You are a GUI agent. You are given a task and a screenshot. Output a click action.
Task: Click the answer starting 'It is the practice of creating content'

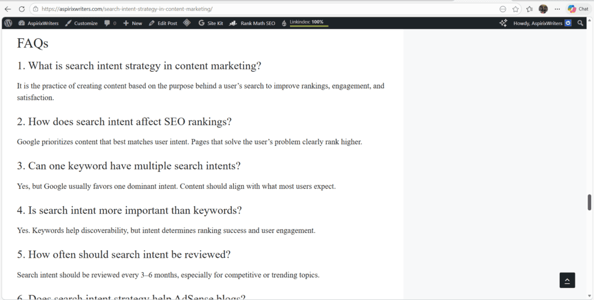(201, 92)
